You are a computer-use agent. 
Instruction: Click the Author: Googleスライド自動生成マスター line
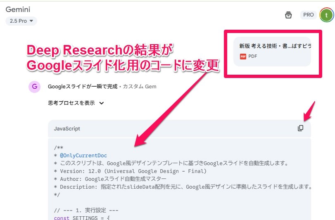(x=110, y=179)
